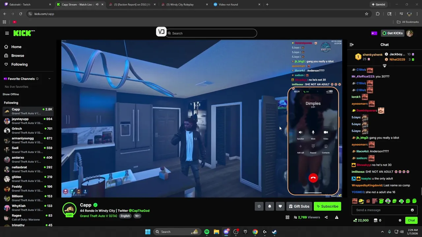Image resolution: width=422 pixels, height=237 pixels.
Task: Open the browser extensions puzzle icon
Action: (378, 14)
